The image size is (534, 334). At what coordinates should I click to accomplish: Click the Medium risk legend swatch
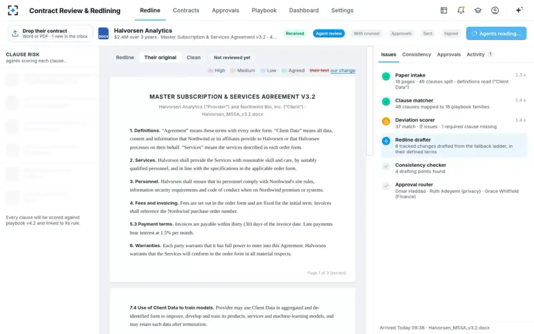(232, 70)
